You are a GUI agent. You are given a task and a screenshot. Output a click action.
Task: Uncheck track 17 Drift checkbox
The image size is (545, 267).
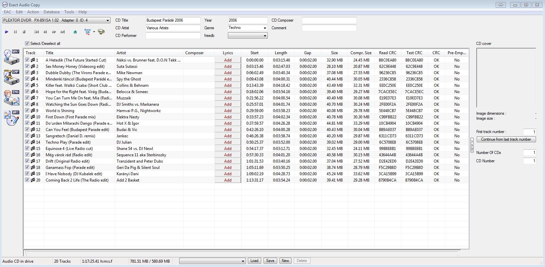27,161
